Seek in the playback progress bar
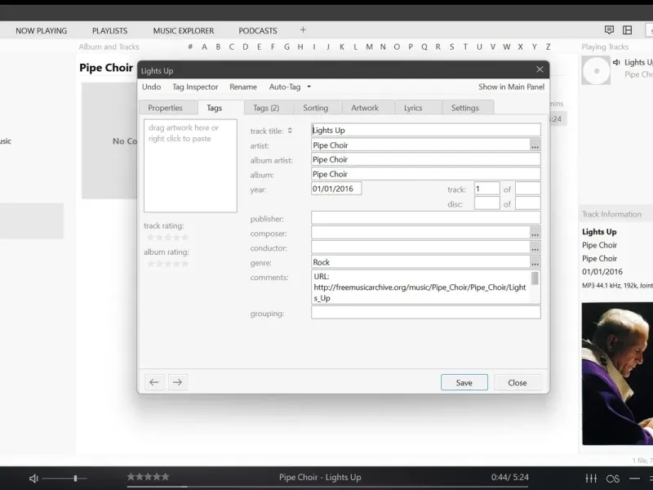The image size is (653, 490). [x=327, y=486]
